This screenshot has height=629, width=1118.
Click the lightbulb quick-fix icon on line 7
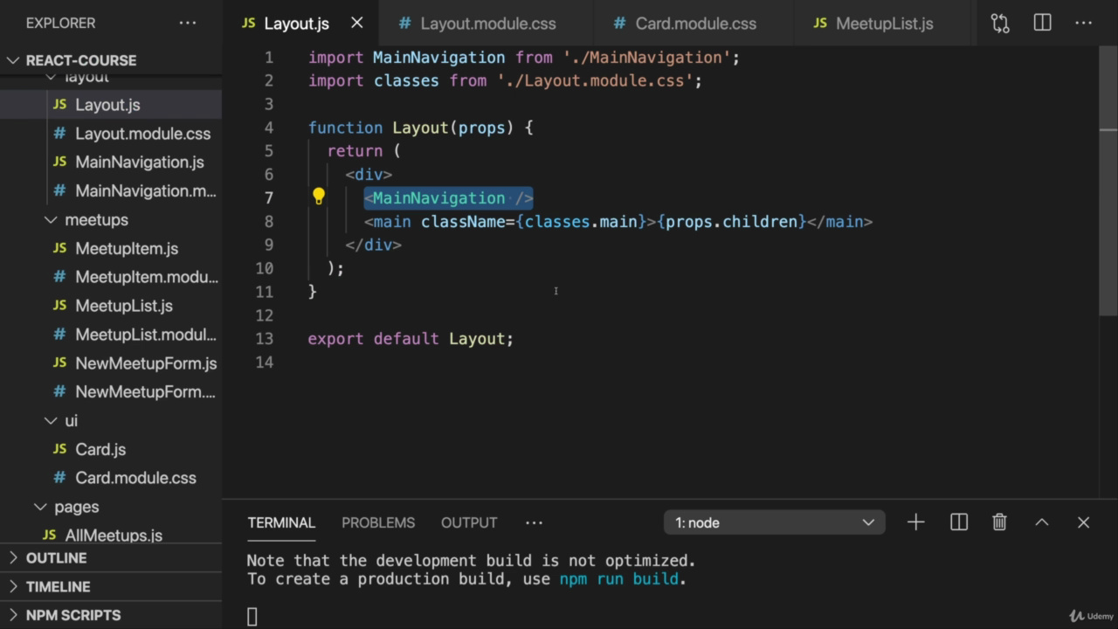[x=319, y=197]
